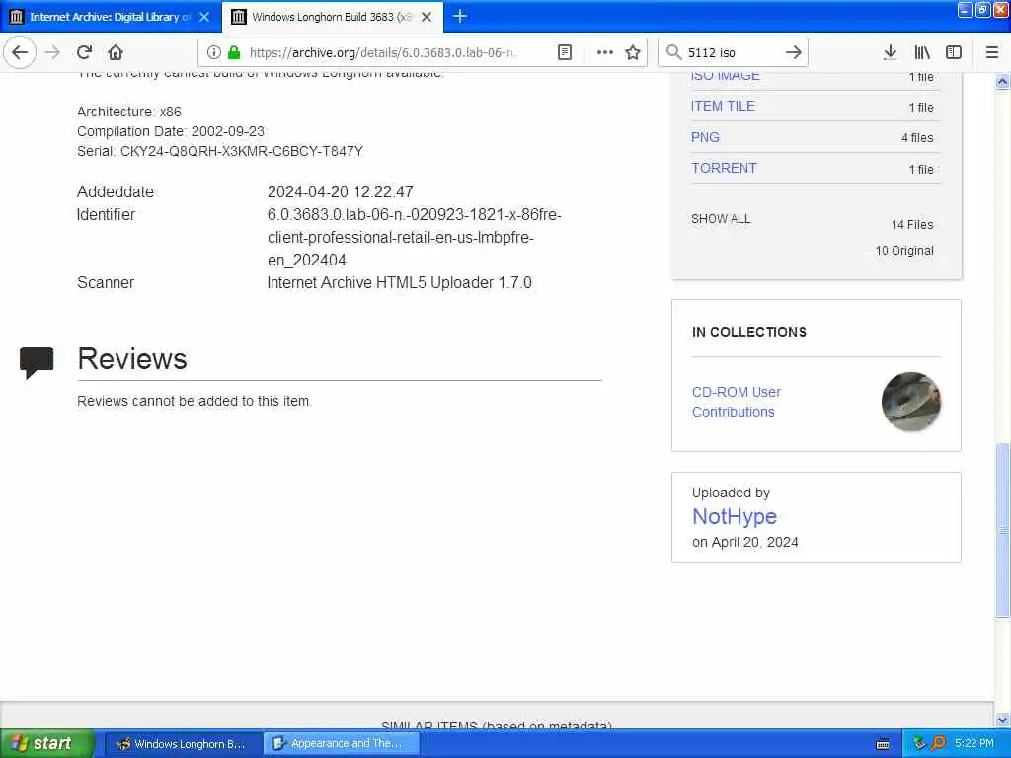Click scrollbar up arrow
This screenshot has width=1011, height=758.
pyautogui.click(x=1002, y=82)
